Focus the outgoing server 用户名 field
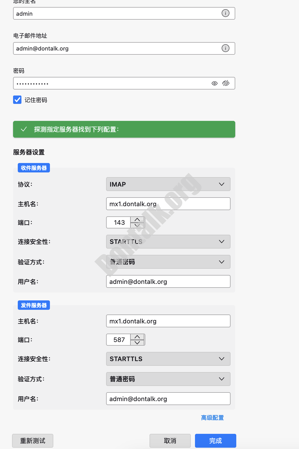The height and width of the screenshot is (449, 299). click(168, 399)
